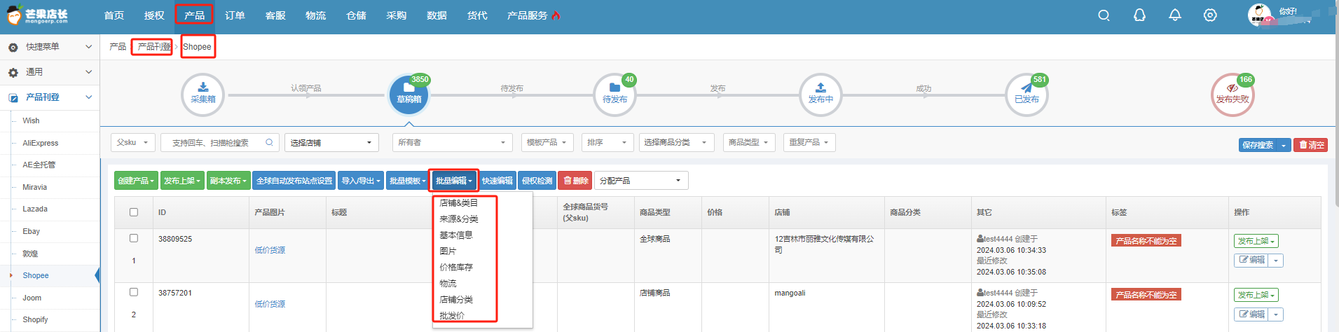Click the 保存搜索 save search button

pos(1258,145)
